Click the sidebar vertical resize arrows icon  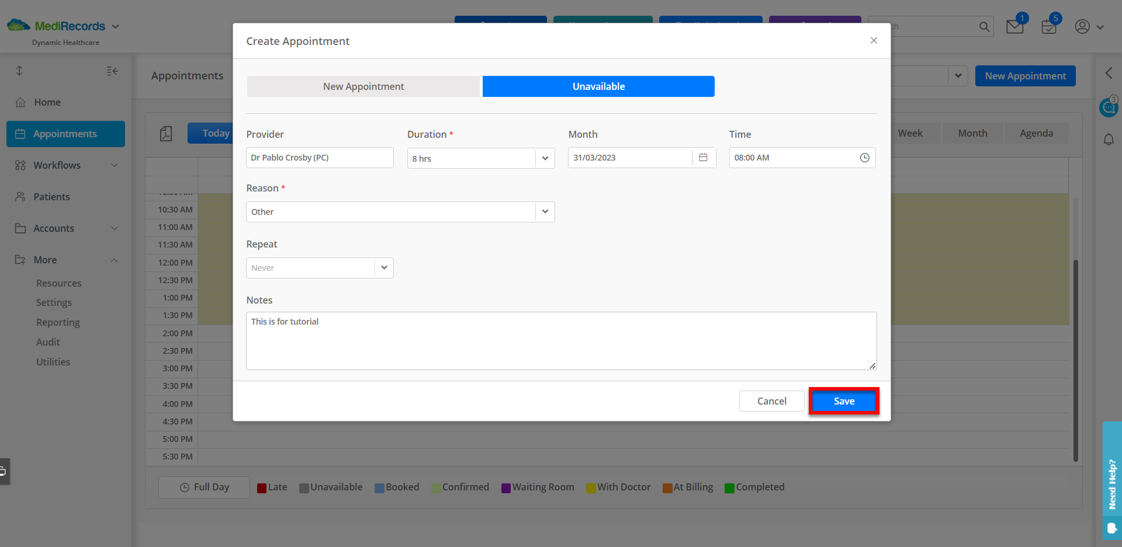pyautogui.click(x=19, y=71)
